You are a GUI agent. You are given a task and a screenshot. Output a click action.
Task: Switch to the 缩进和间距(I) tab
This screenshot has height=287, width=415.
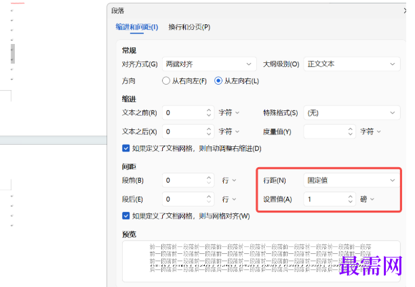[137, 27]
